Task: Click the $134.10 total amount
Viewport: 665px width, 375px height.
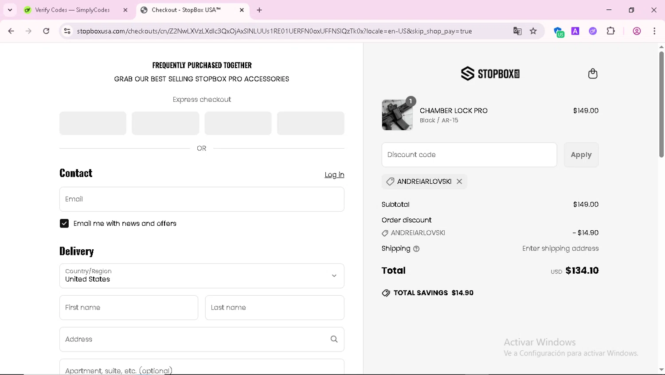Action: coord(582,271)
